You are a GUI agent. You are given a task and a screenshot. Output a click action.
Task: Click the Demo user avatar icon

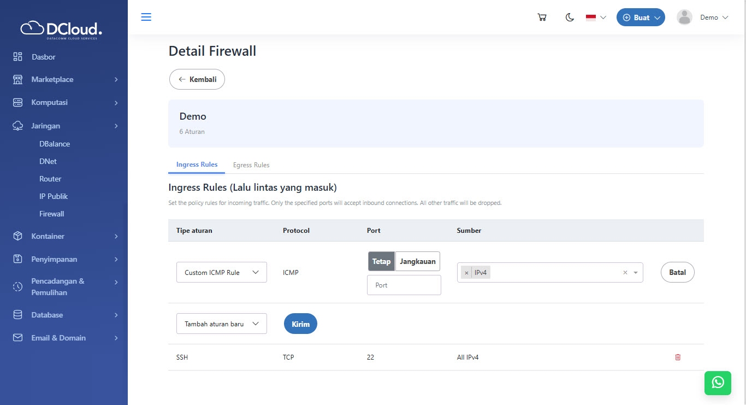point(684,17)
